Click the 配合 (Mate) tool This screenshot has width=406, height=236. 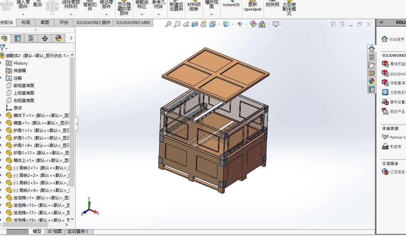(x=37, y=4)
